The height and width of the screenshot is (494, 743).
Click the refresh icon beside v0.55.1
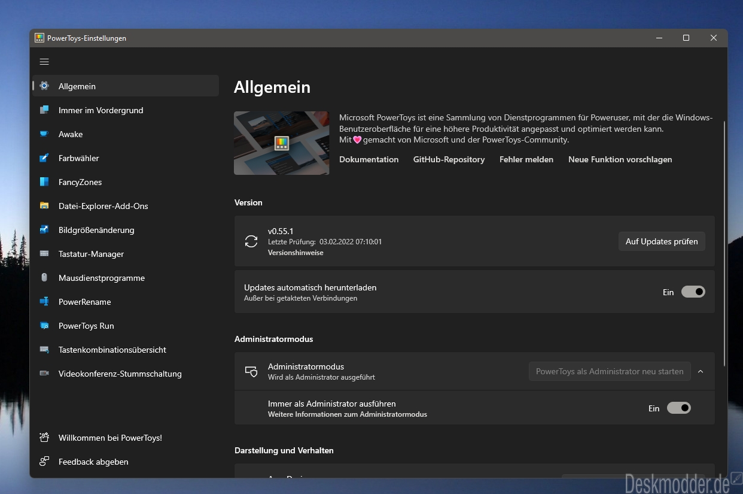coord(251,241)
